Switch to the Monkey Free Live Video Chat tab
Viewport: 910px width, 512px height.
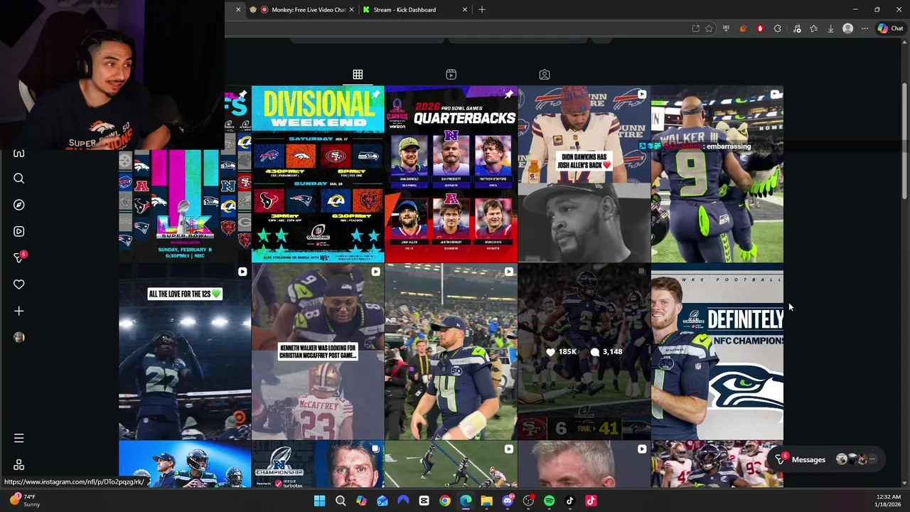[x=301, y=10]
